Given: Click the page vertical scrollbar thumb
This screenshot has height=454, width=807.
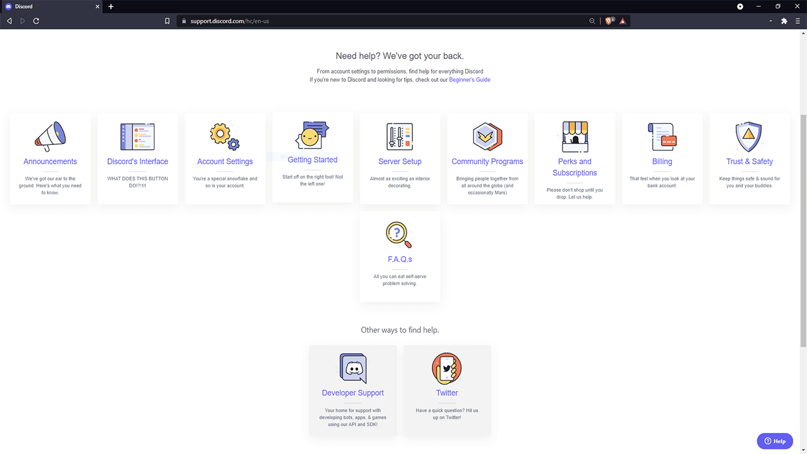Looking at the screenshot, I should (803, 230).
